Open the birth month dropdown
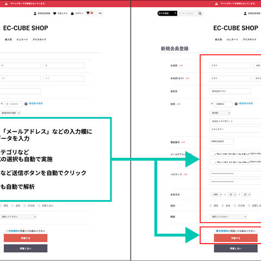The image size is (261, 261). [232, 195]
